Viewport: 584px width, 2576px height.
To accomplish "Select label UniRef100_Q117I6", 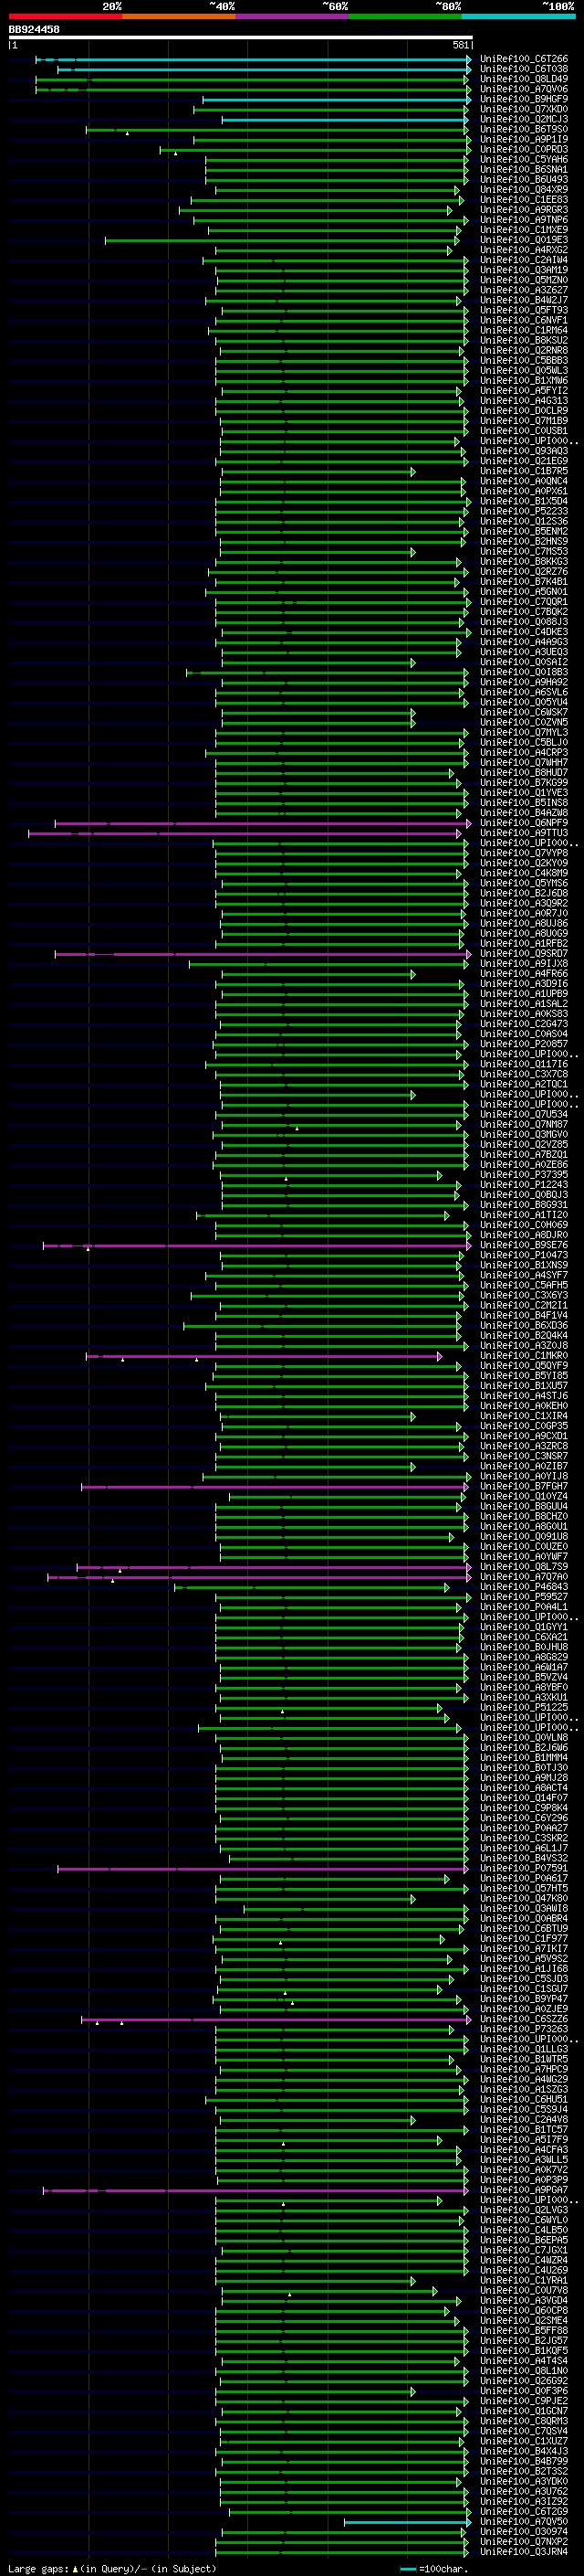I will click(523, 1064).
